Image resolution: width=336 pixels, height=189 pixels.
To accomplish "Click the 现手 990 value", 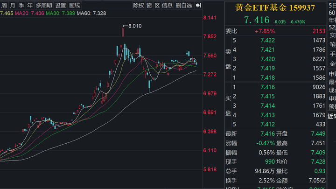I will click(270, 162).
